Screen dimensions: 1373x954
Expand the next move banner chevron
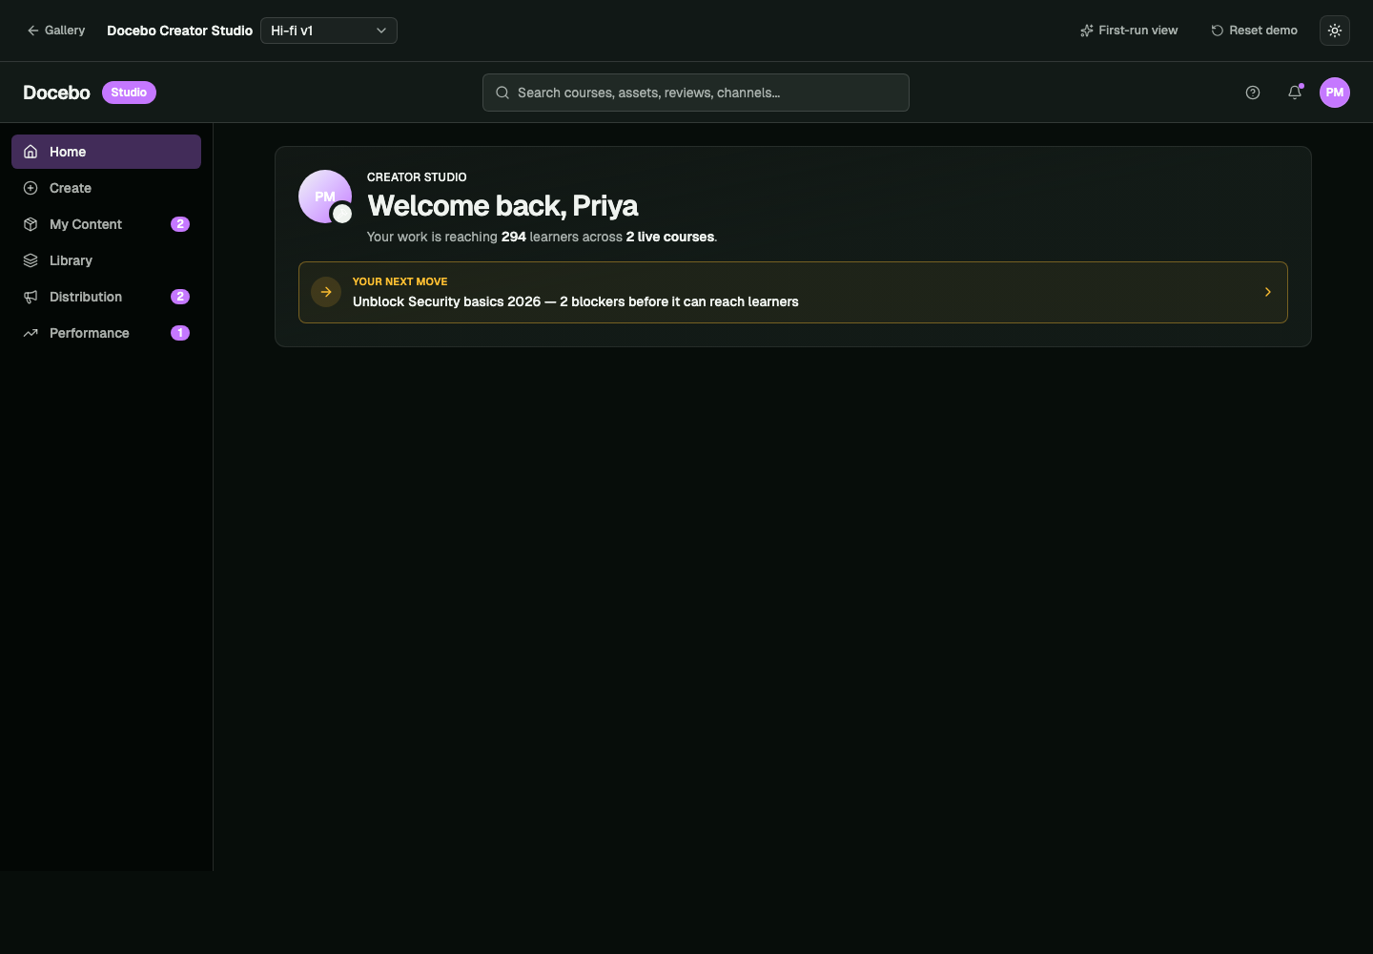tap(1268, 292)
